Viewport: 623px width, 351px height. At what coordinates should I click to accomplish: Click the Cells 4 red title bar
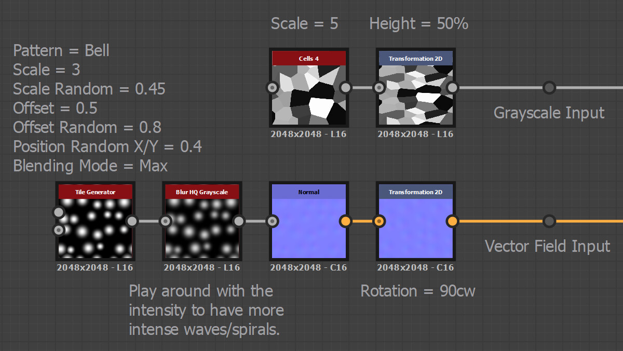[x=309, y=58]
